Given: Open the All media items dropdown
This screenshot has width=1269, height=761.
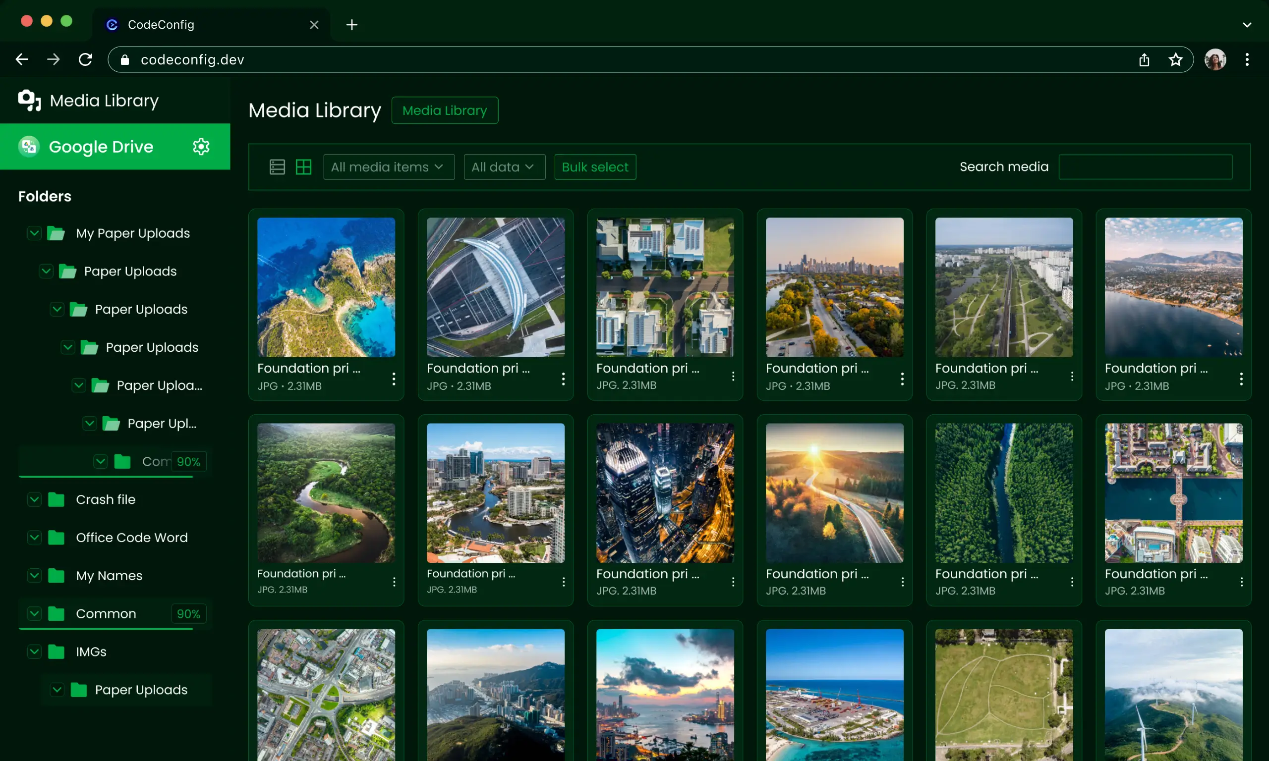Looking at the screenshot, I should [388, 166].
